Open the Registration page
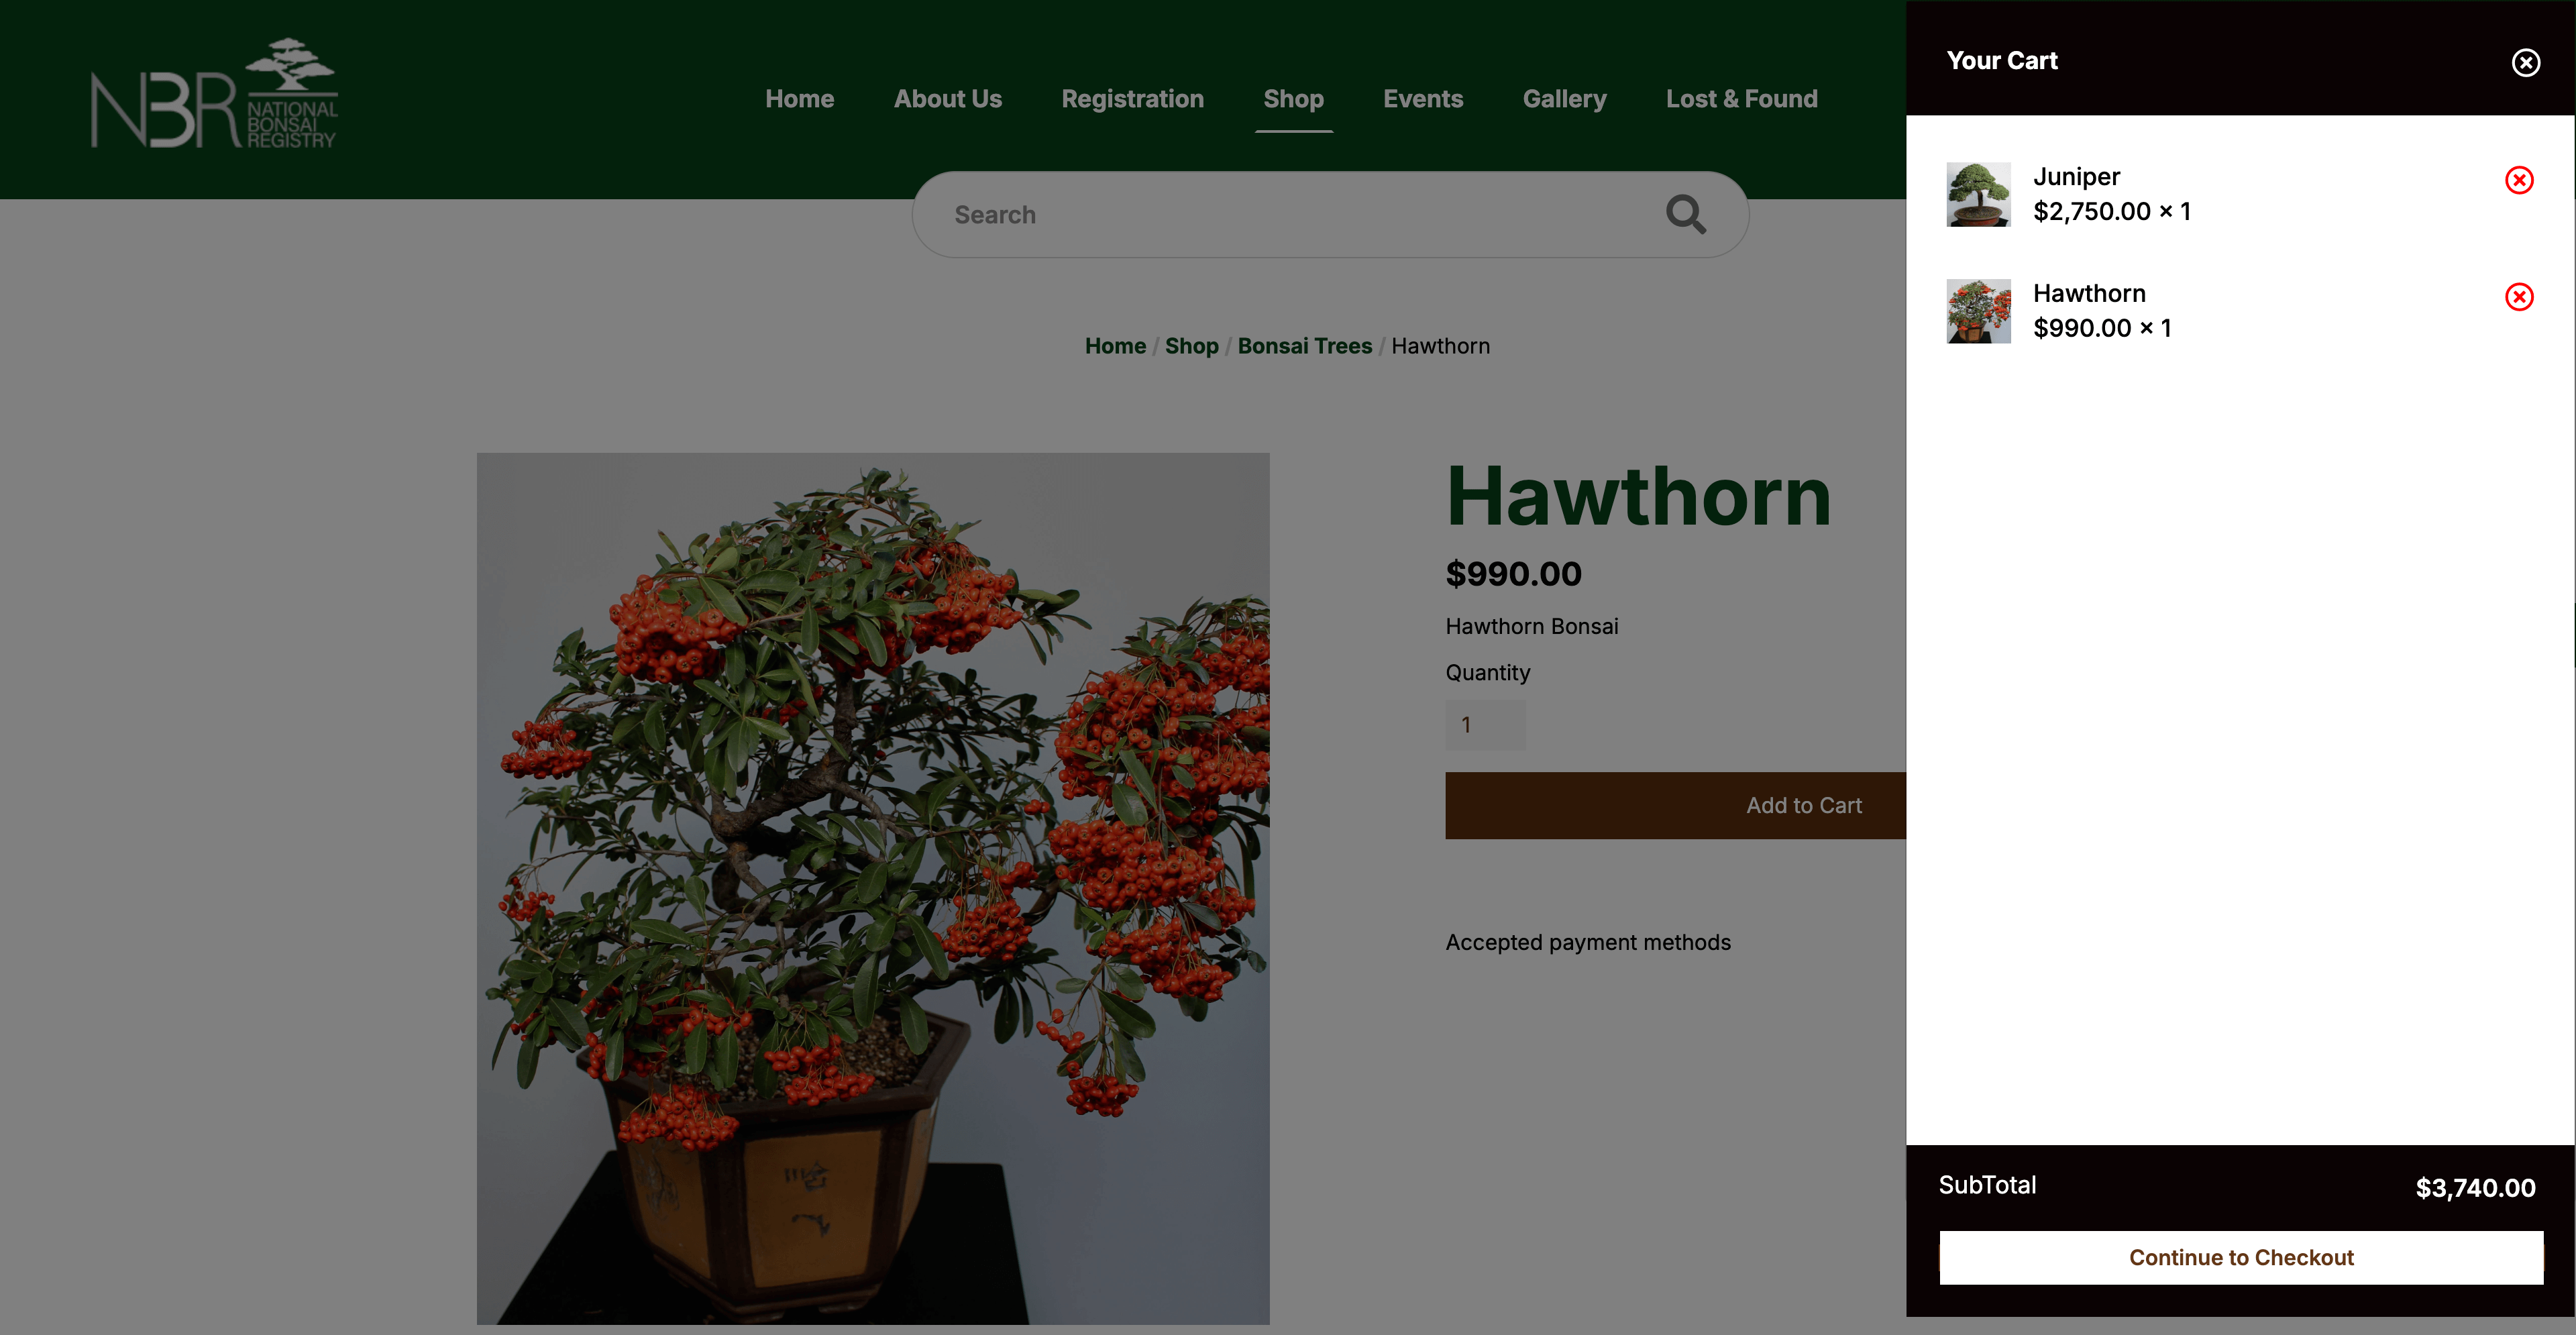Screen dimensions: 2576x1335 1132,99
